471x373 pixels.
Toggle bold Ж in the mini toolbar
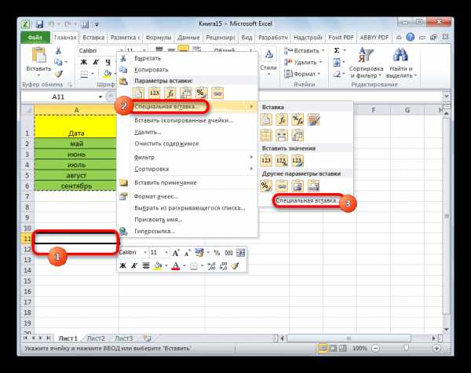tap(123, 265)
